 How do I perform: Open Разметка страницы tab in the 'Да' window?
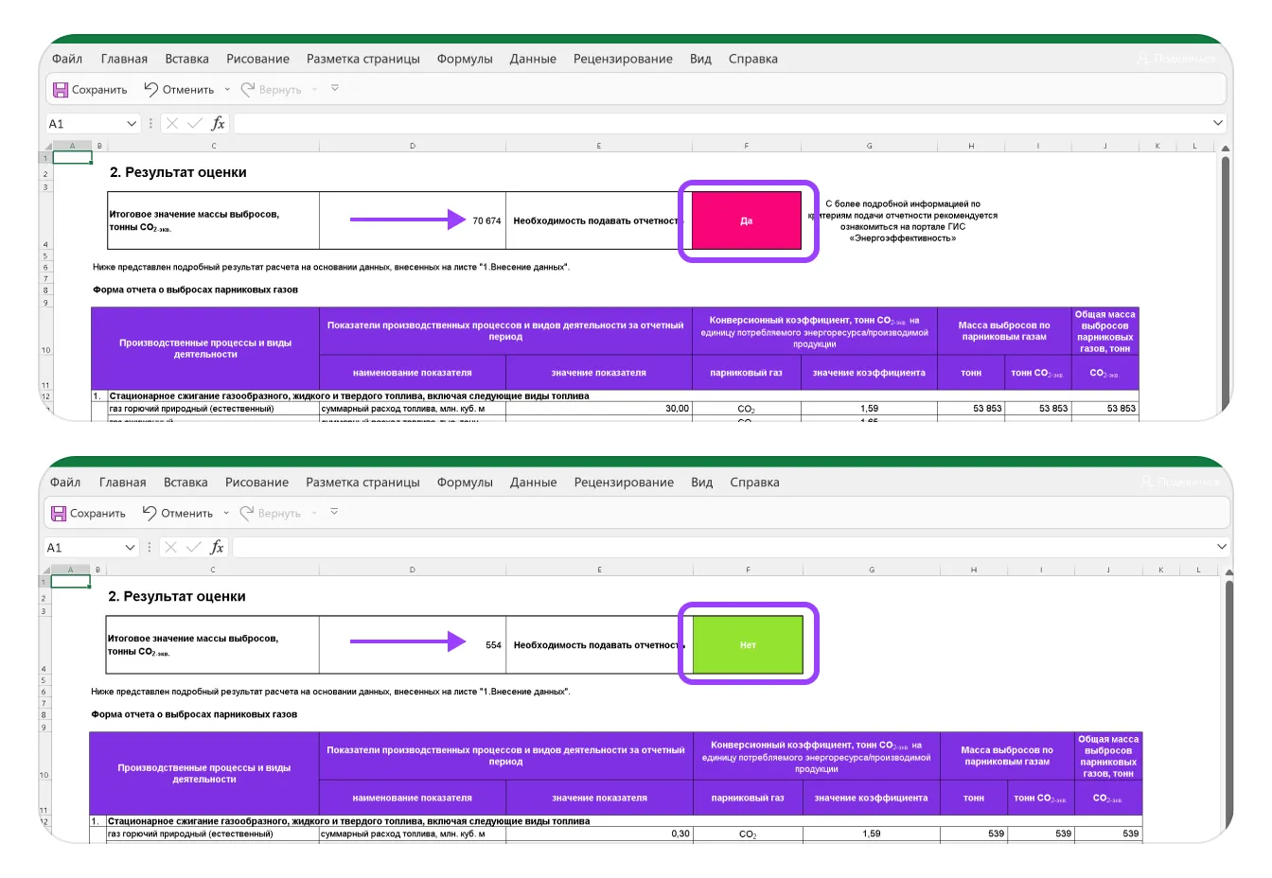click(363, 59)
